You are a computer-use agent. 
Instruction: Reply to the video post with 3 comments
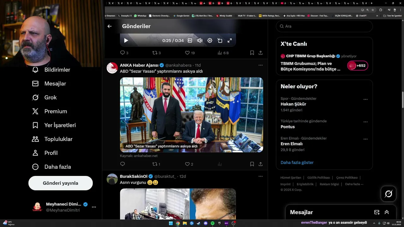coord(124,53)
